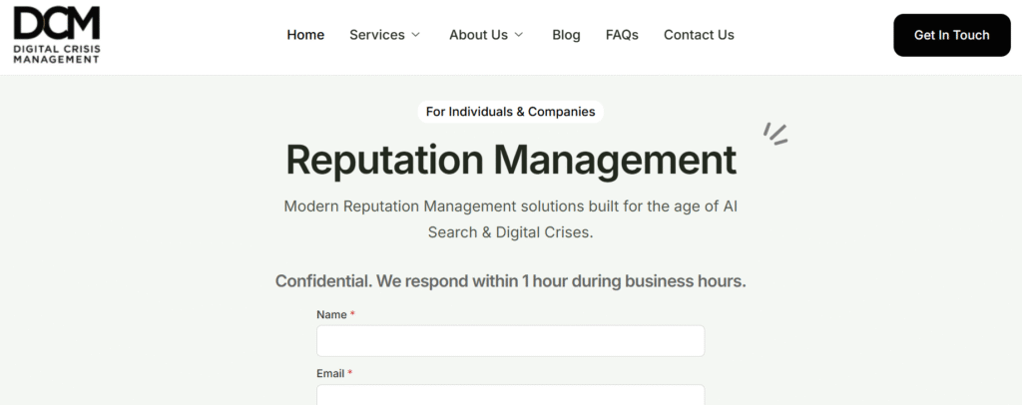Click the Confidential response time notice
1022x405 pixels.
[510, 281]
